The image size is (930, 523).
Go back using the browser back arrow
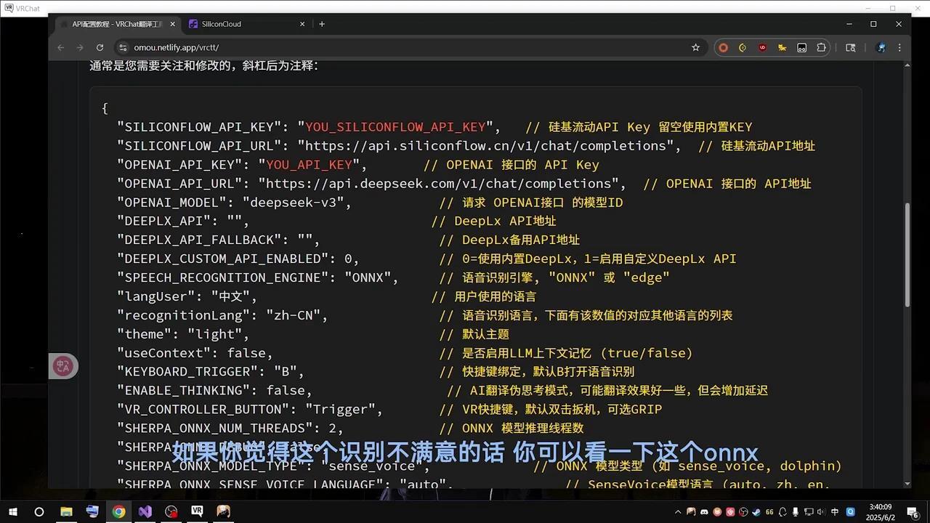pyautogui.click(x=61, y=47)
